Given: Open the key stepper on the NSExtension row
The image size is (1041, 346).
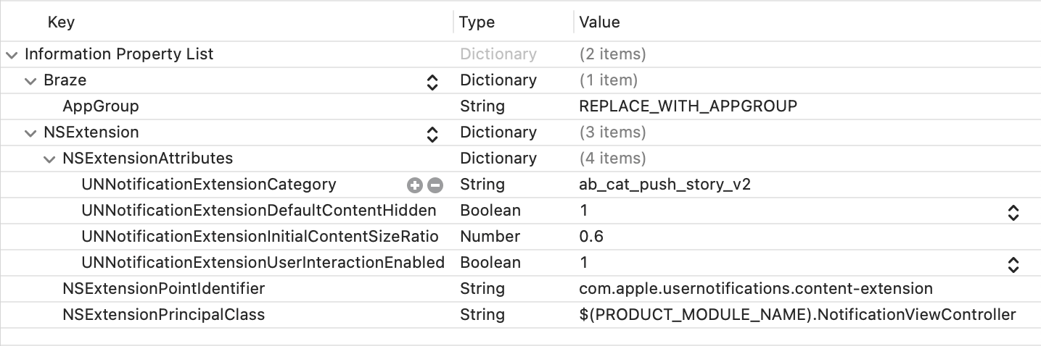Looking at the screenshot, I should click(x=432, y=134).
